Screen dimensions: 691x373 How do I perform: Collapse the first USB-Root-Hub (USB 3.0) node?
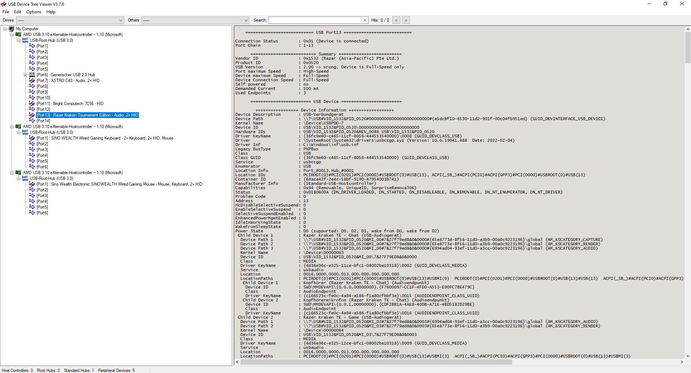(x=19, y=40)
